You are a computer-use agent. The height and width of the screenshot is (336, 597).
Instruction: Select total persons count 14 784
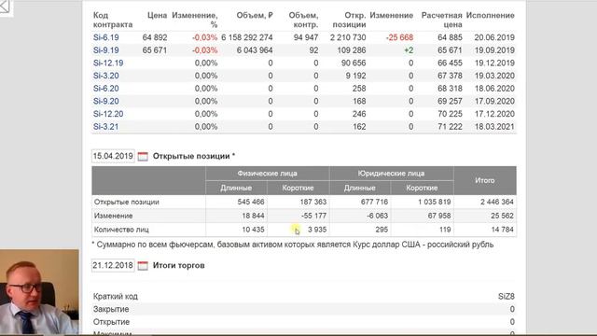coord(502,230)
